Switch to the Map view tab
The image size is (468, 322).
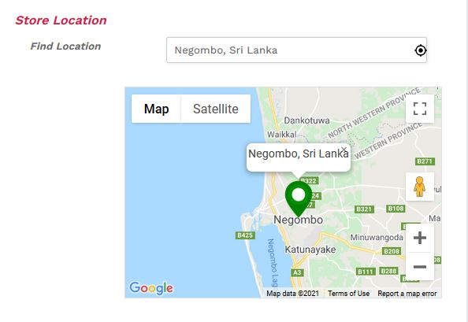click(156, 109)
